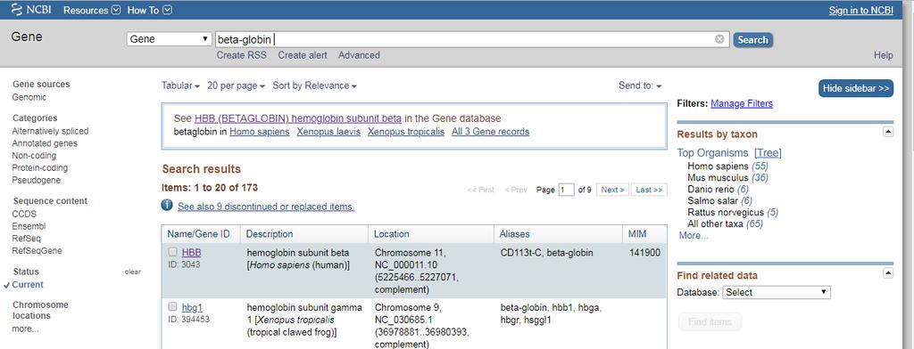Collapse the Find related data panel
914x349 pixels.
[x=888, y=272]
